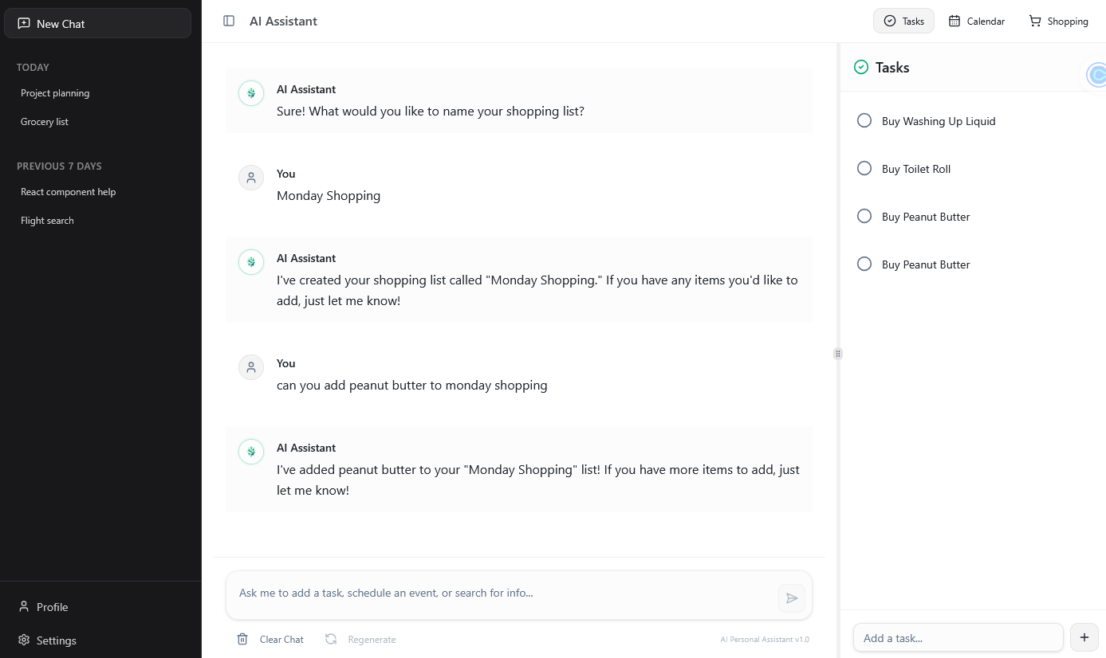
Task: Complete the first "Buy Peanut Butter" task
Action: coord(864,216)
